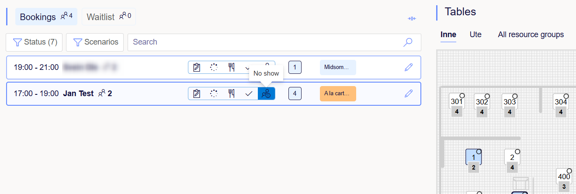Image resolution: width=576 pixels, height=194 pixels.
Task: Collapse the bookings panel with arrows icon
Action: 412,18
